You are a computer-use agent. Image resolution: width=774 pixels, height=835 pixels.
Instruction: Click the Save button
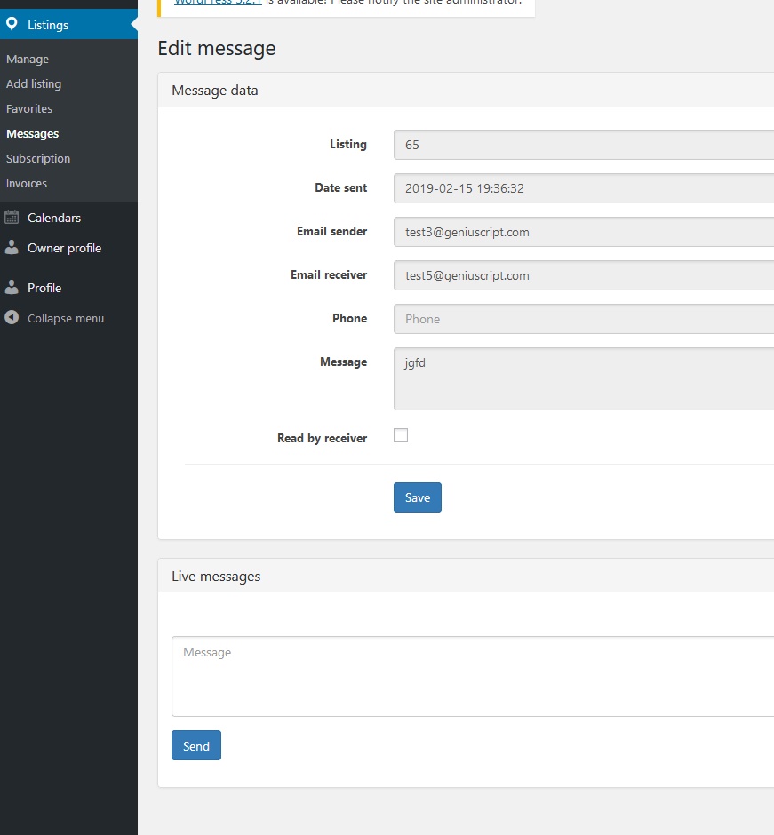[418, 497]
